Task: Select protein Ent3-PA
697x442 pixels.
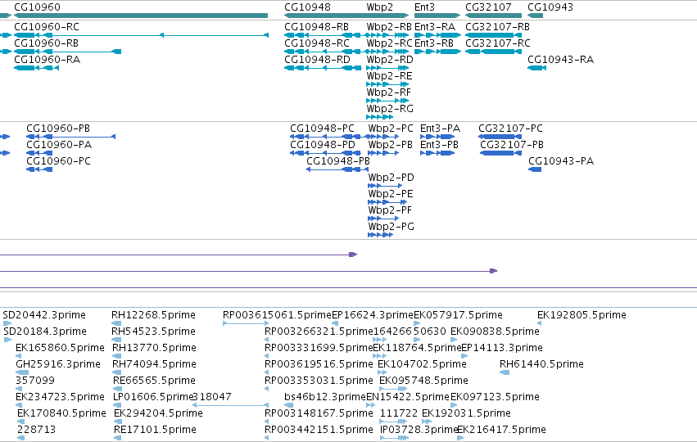Action: click(441, 129)
